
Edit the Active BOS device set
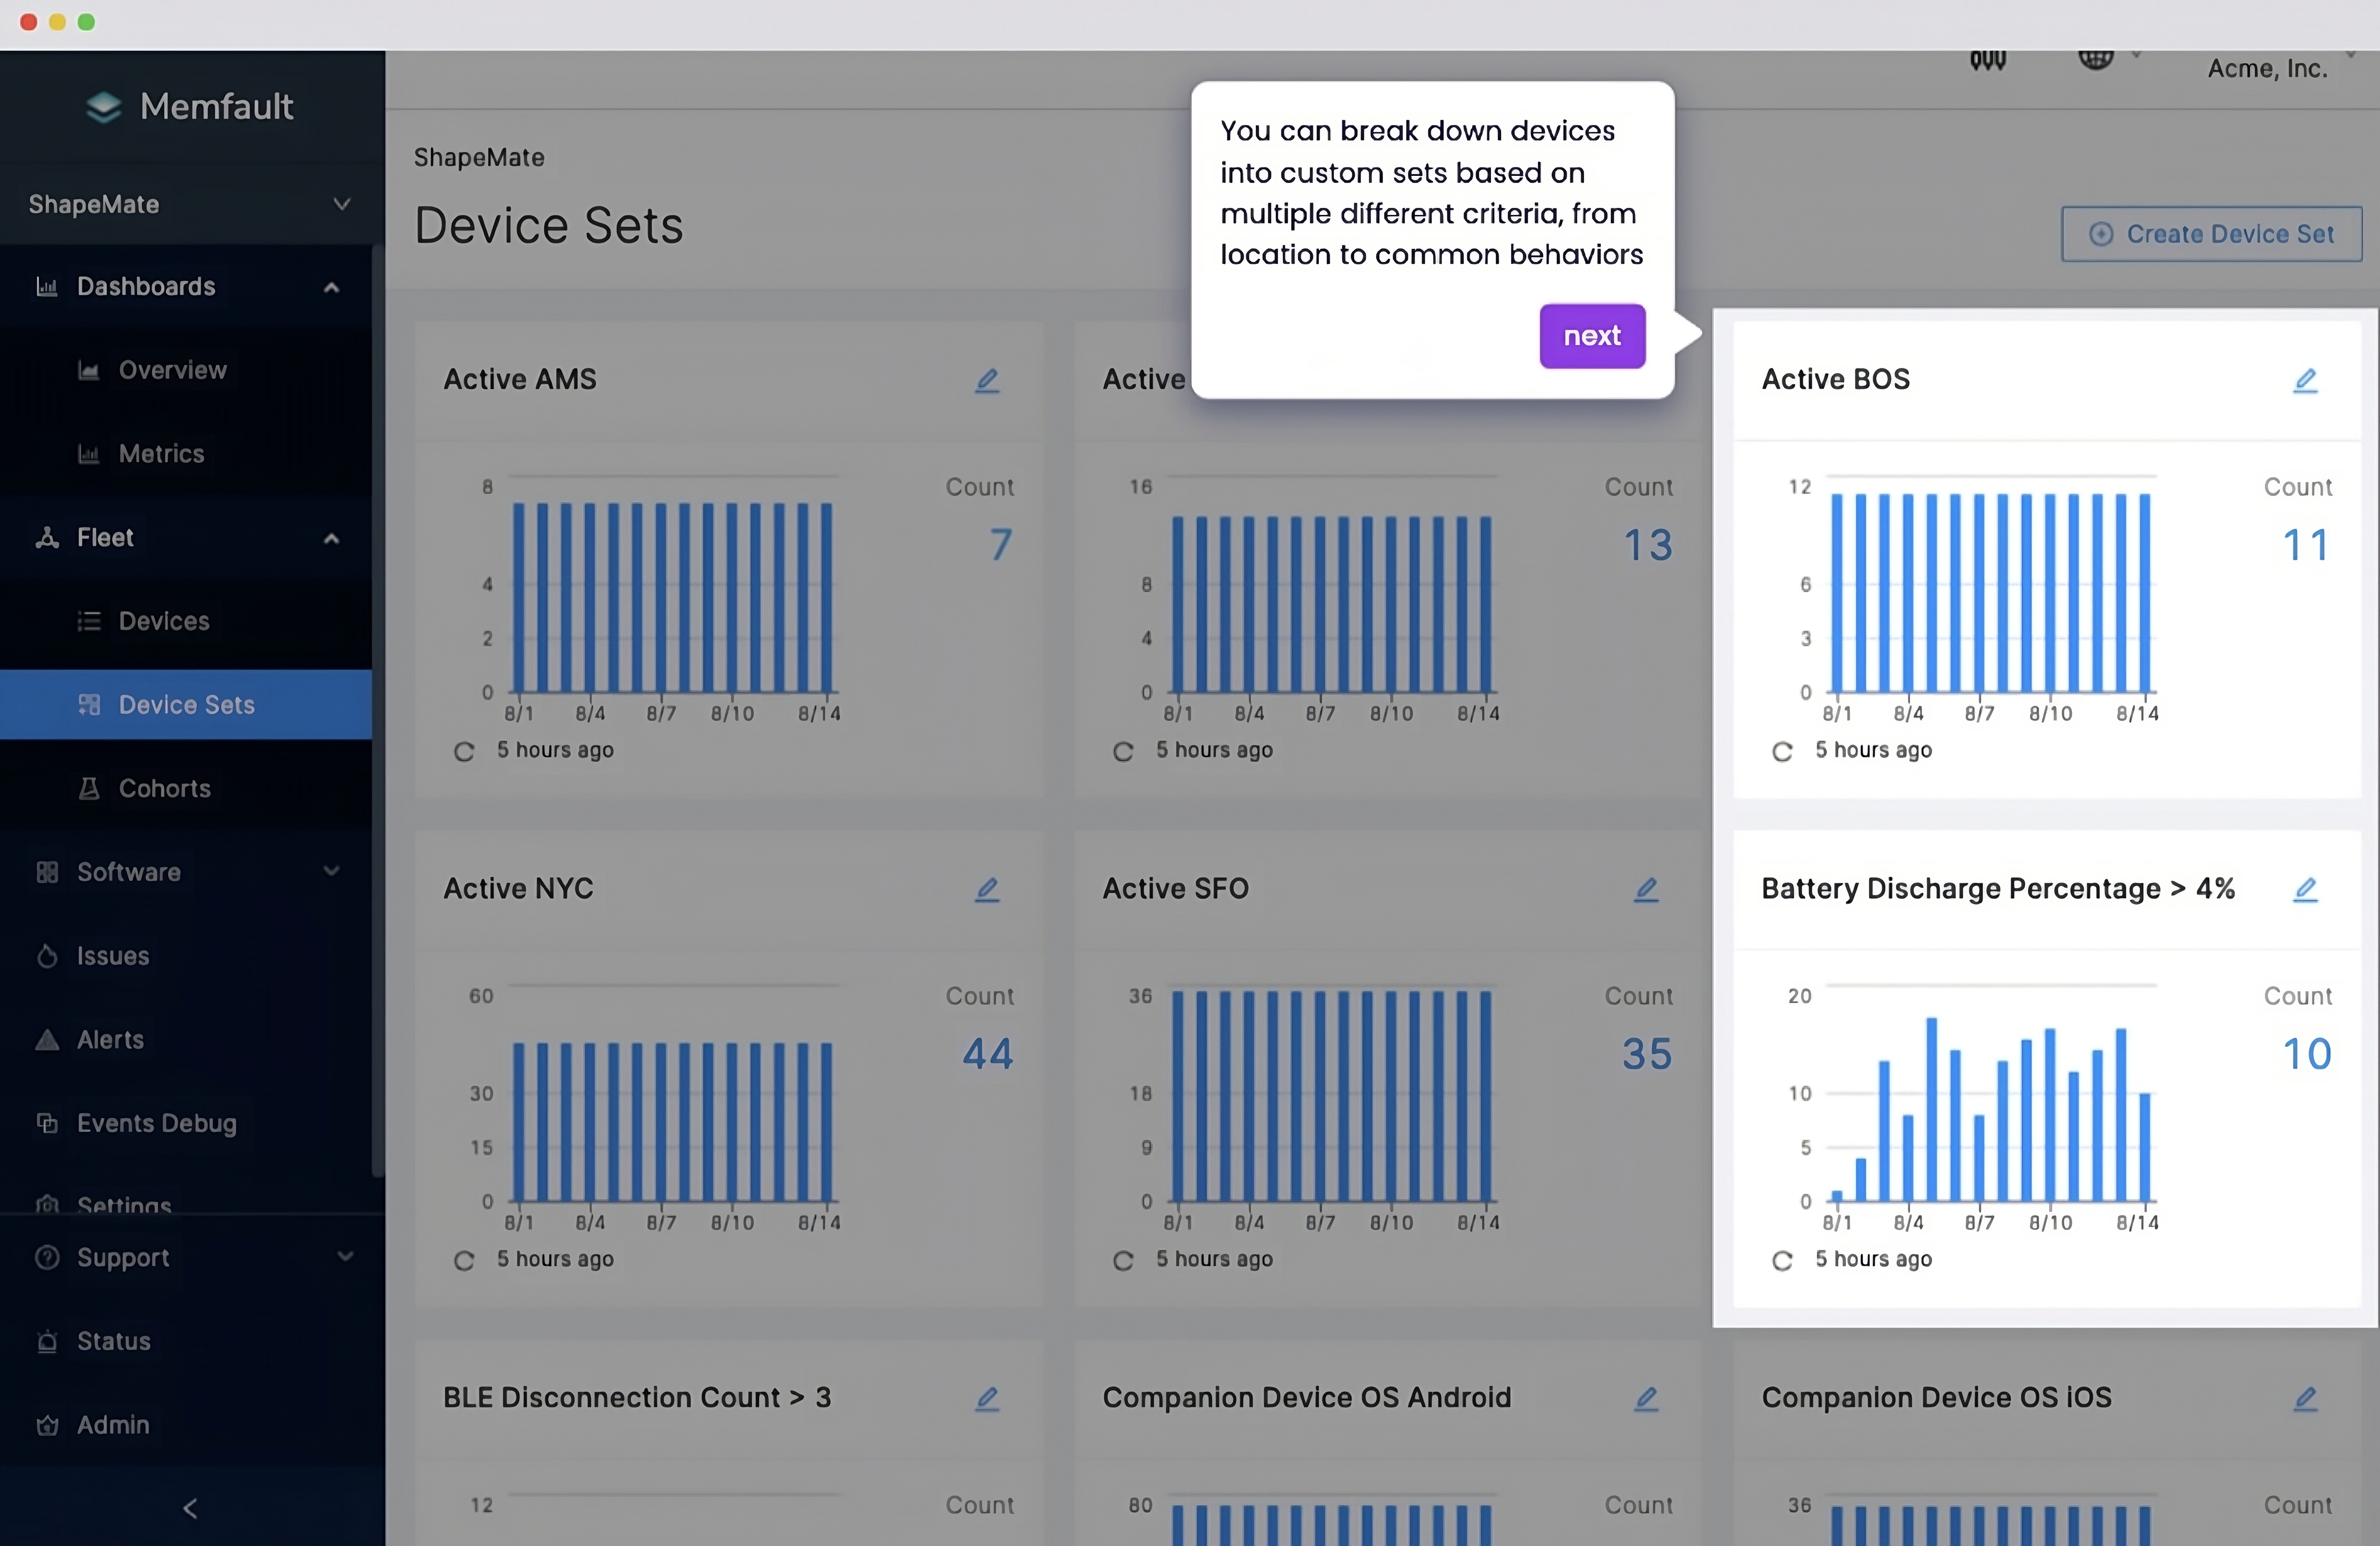pos(2305,380)
